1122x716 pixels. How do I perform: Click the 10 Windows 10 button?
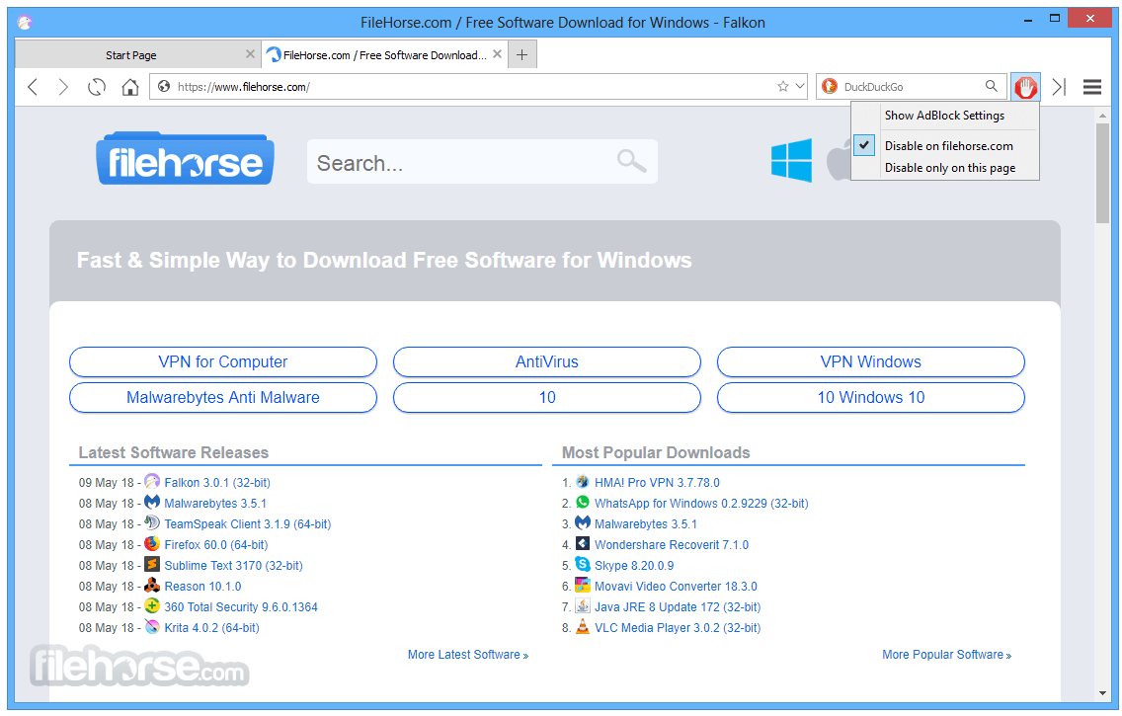(871, 398)
